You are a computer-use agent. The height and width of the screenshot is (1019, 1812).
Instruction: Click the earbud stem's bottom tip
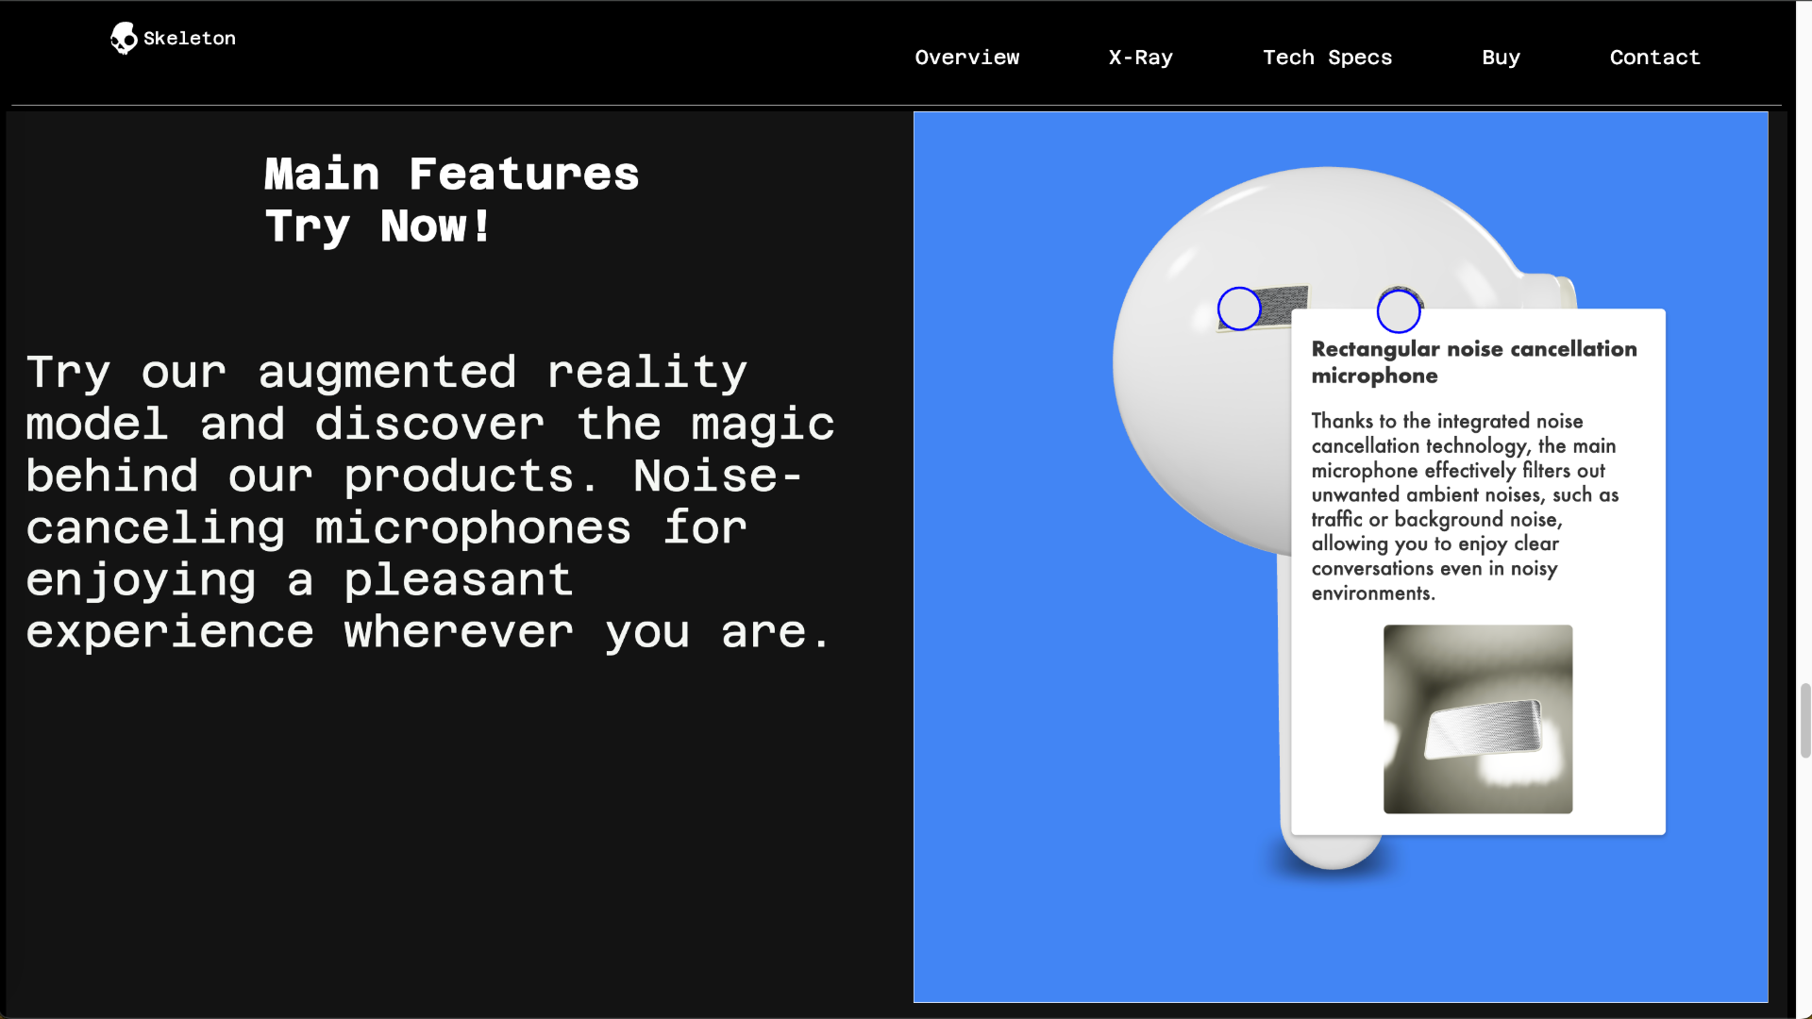point(1331,851)
